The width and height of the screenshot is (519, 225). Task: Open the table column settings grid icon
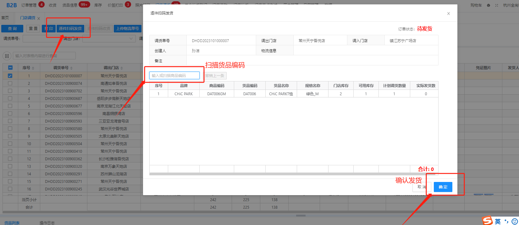[x=7, y=56]
